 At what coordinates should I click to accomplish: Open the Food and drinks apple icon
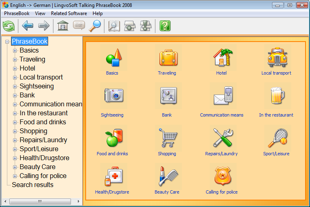coord(114,138)
